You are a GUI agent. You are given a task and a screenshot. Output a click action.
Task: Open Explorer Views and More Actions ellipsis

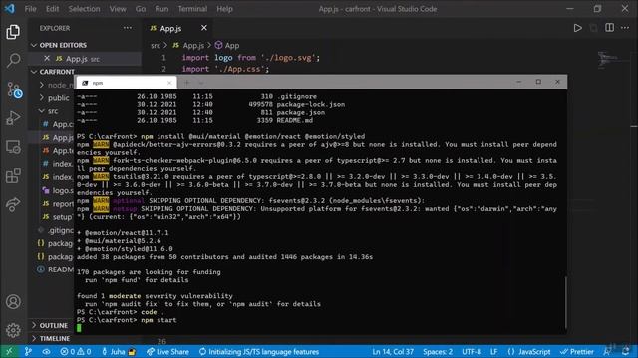[128, 28]
